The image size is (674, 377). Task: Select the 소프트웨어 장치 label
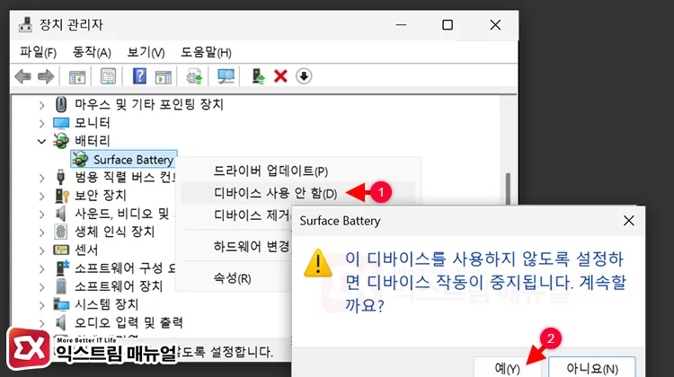[119, 286]
